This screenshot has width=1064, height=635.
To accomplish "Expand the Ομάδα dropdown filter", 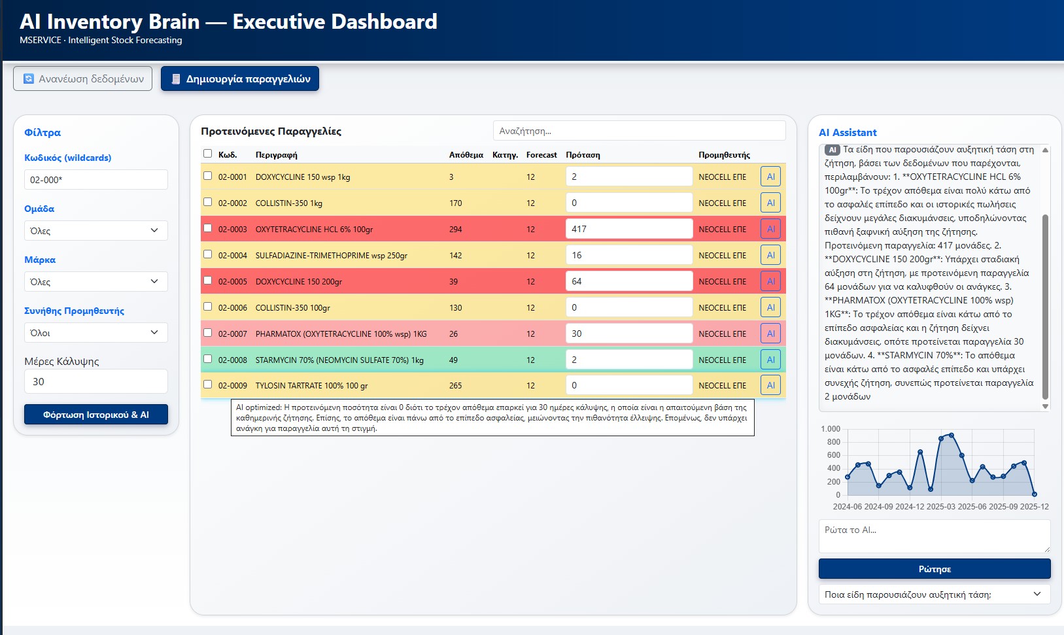I will [95, 231].
